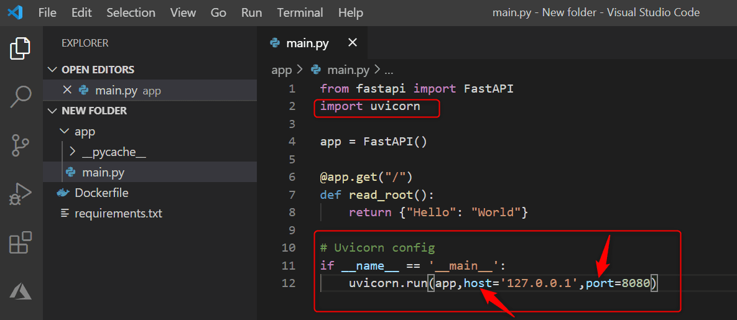Open the Azure view in activity bar
Viewport: 737px width, 320px height.
(x=21, y=291)
